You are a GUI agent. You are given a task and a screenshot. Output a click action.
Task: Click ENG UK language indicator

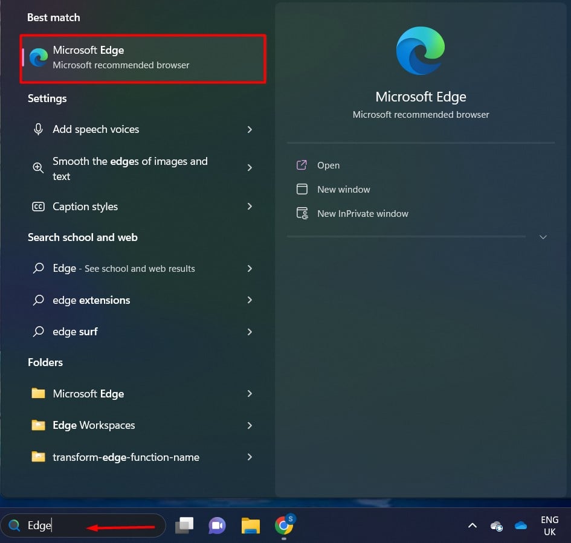coord(549,526)
